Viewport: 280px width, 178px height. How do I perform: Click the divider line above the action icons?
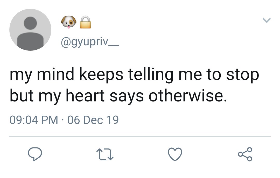140,136
